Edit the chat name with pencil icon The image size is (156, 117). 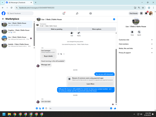79,33
